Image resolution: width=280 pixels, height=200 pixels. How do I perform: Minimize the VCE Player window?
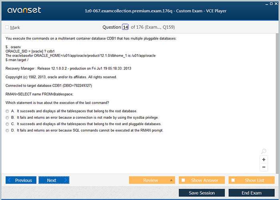(267, 4)
